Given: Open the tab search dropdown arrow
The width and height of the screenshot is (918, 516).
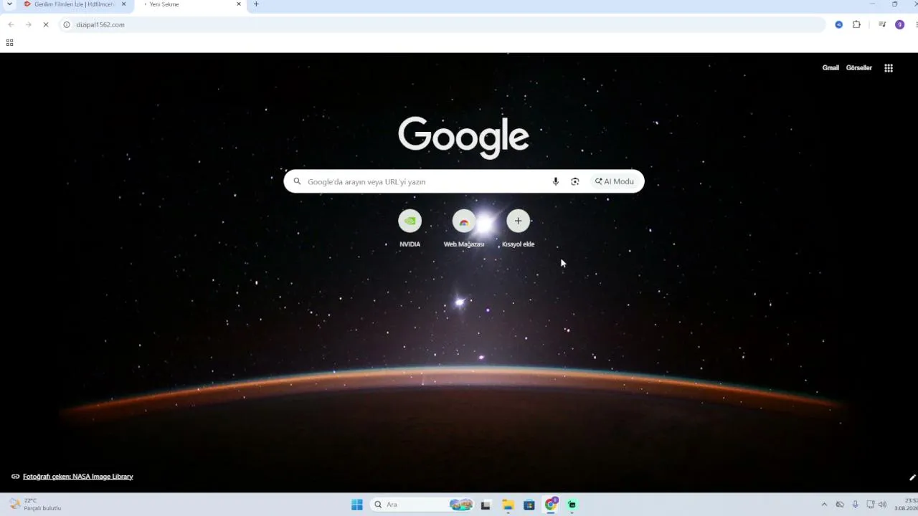Looking at the screenshot, I should (9, 4).
